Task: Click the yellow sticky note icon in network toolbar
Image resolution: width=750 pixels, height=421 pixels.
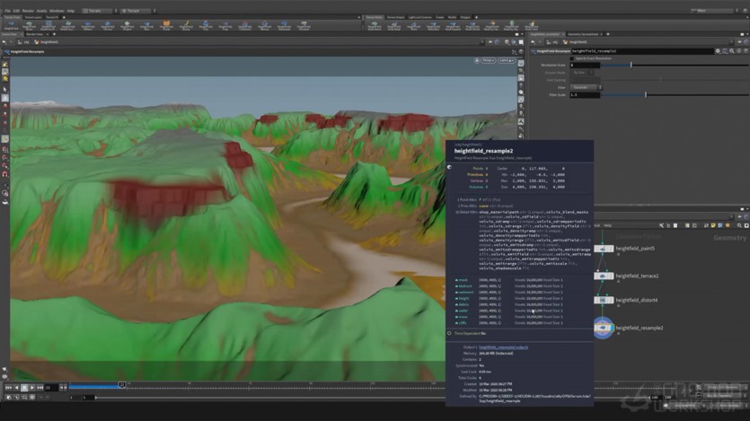Action: click(x=713, y=225)
